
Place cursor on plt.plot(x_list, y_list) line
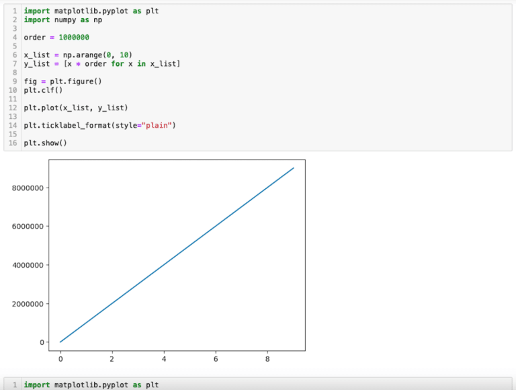[x=75, y=108]
